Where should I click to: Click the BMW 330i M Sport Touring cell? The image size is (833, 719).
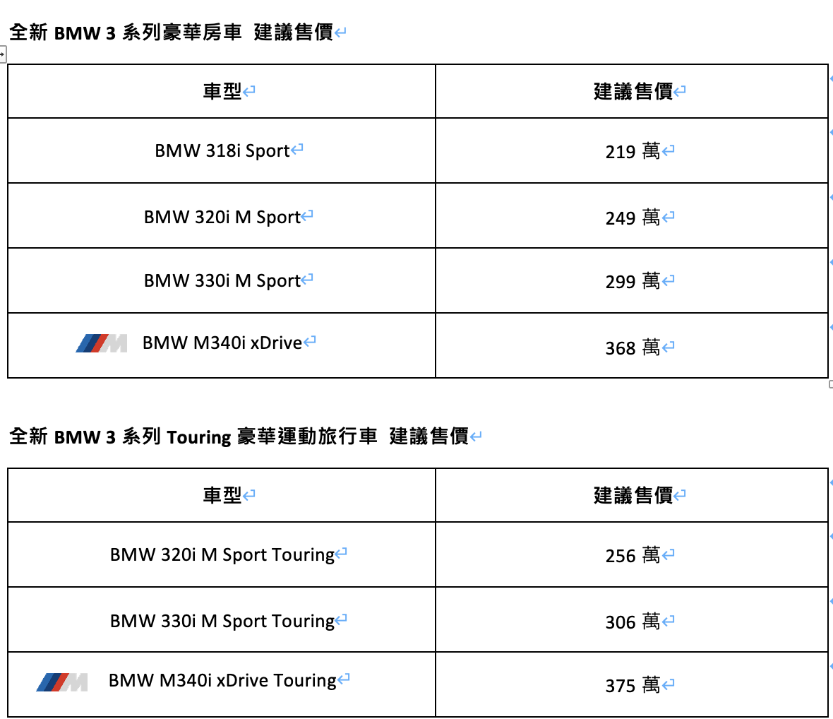pos(222,622)
